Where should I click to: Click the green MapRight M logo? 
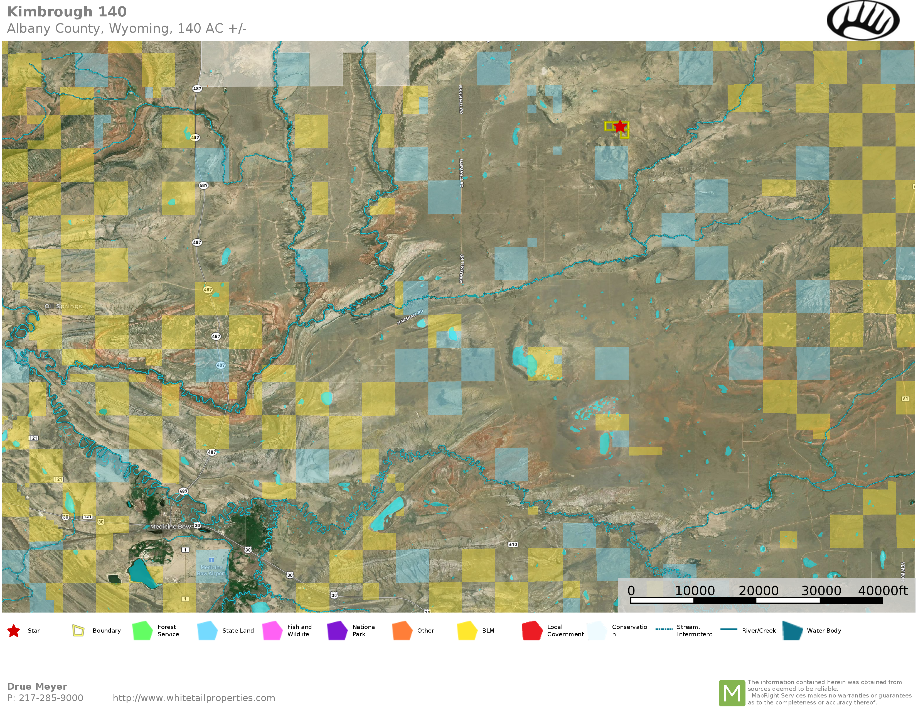732,693
